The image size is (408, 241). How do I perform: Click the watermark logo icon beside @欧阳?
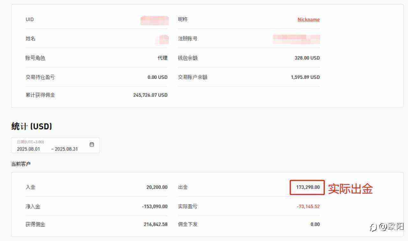point(373,227)
